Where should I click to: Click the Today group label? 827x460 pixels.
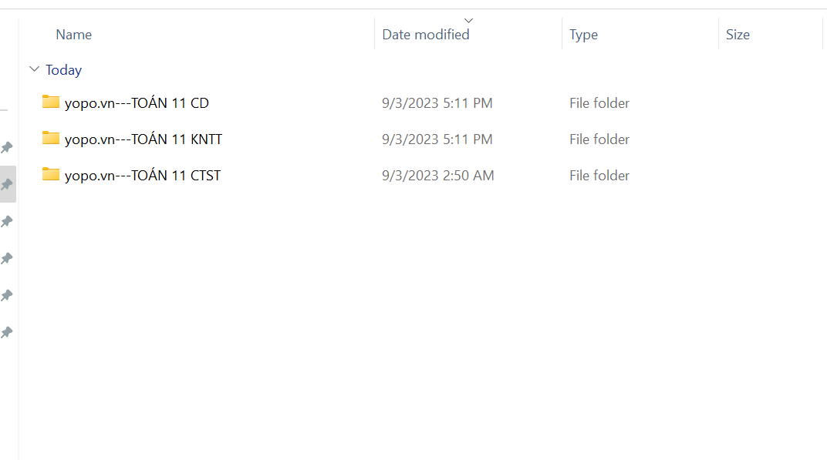[x=63, y=70]
